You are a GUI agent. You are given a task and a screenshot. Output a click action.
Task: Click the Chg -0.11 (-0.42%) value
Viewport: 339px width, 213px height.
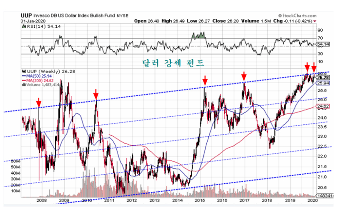pyautogui.click(x=293, y=21)
